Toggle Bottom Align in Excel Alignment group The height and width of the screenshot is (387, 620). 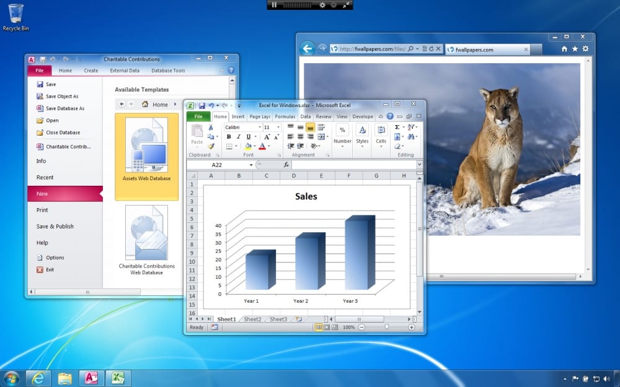coord(311,127)
